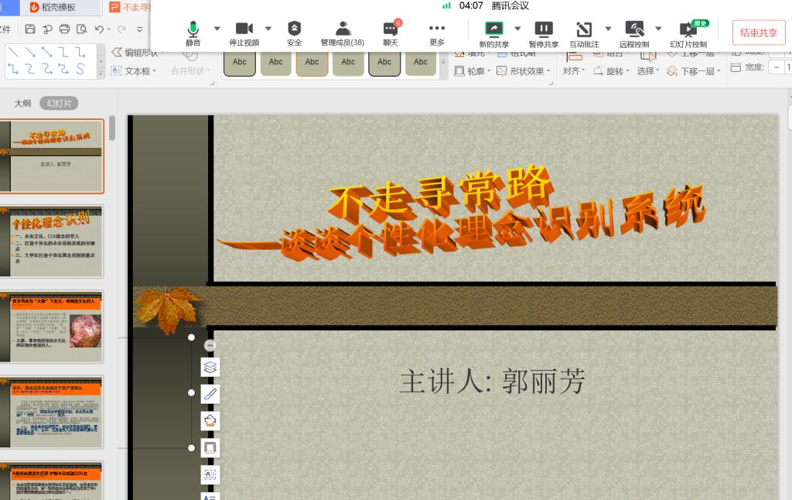Image resolution: width=792 pixels, height=500 pixels.
Task: Click the paint bucket fill icon
Action: tap(210, 420)
